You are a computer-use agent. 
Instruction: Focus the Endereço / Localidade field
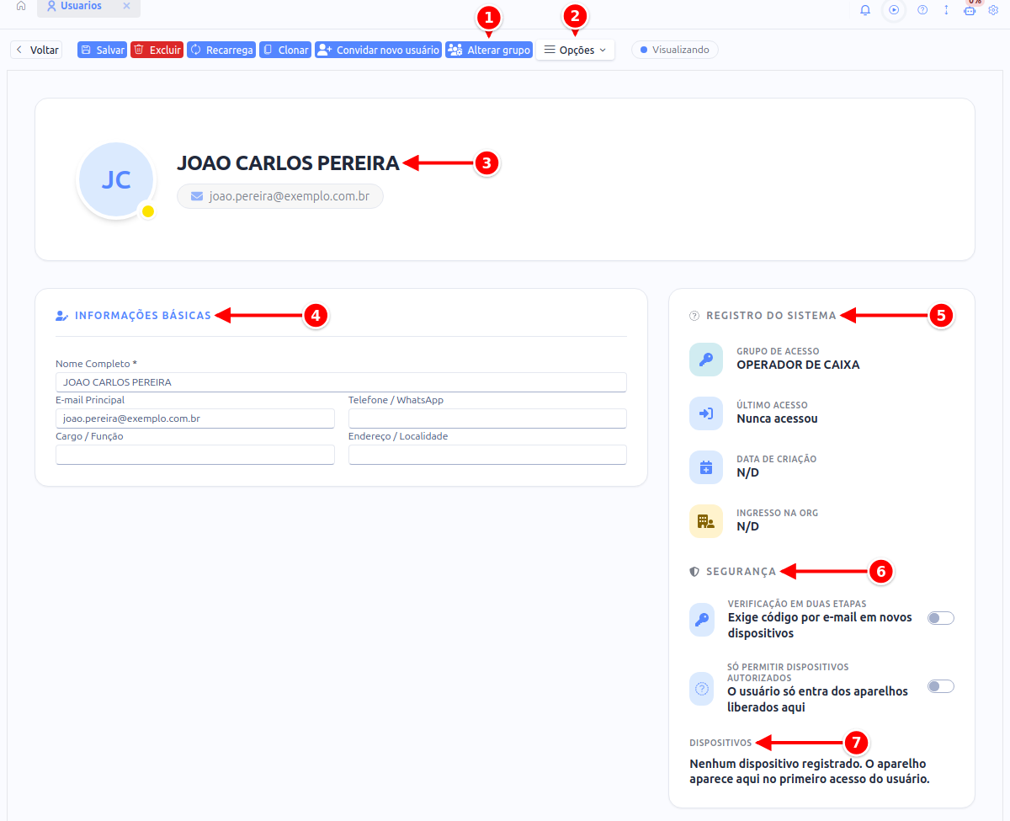[x=487, y=455]
